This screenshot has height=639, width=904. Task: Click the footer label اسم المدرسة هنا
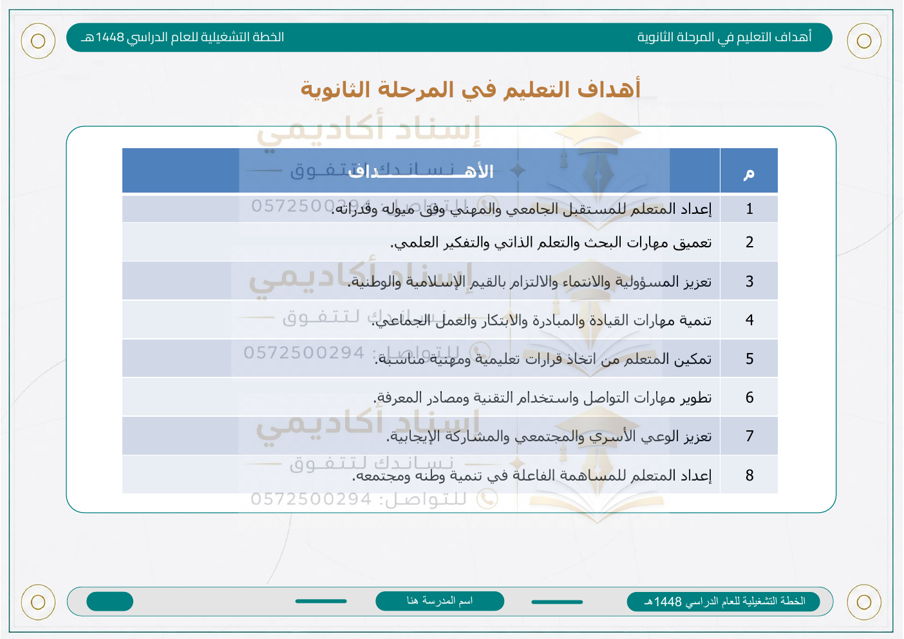[x=440, y=600]
